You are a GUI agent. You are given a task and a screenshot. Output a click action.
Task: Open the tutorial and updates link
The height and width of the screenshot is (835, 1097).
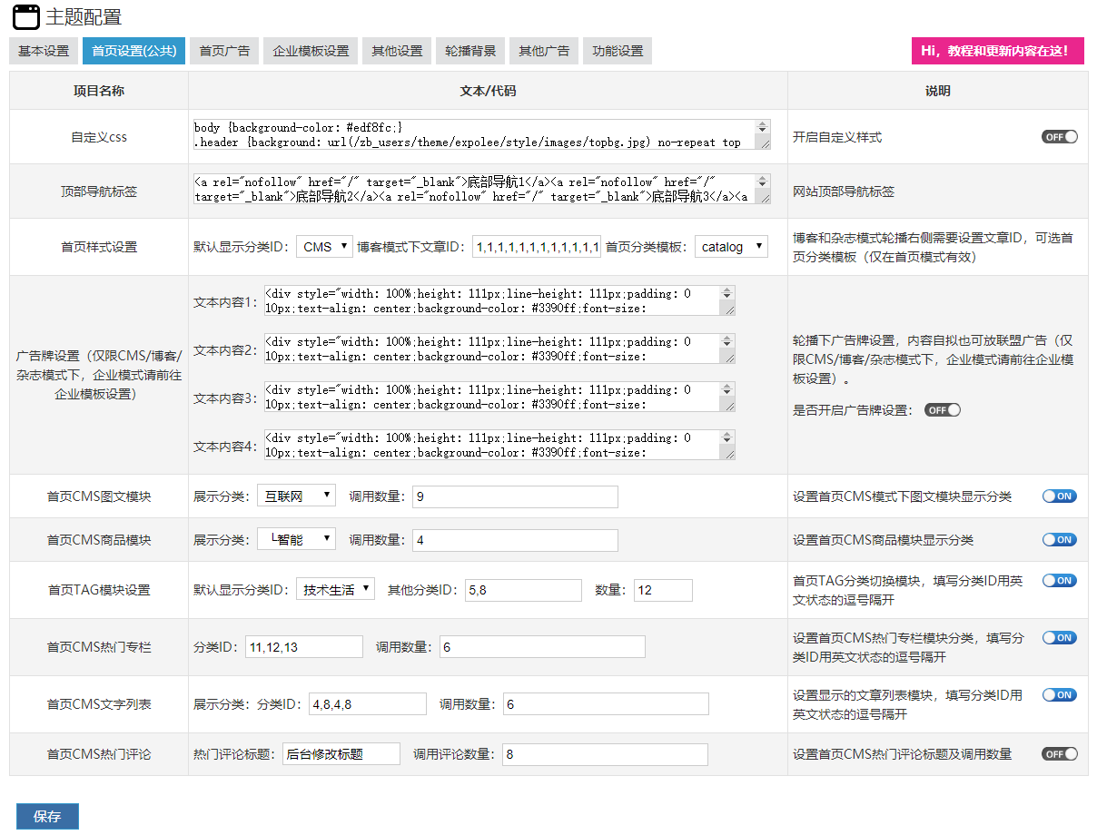[x=997, y=51]
